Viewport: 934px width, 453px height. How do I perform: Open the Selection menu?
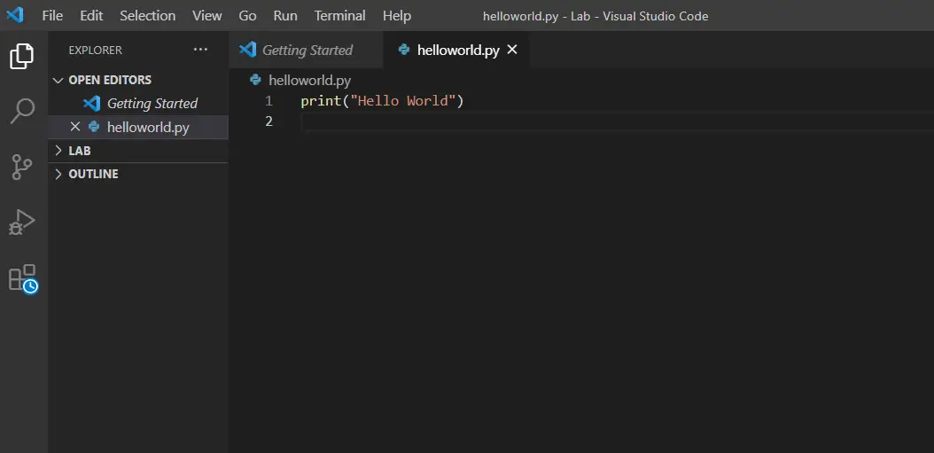pos(148,15)
